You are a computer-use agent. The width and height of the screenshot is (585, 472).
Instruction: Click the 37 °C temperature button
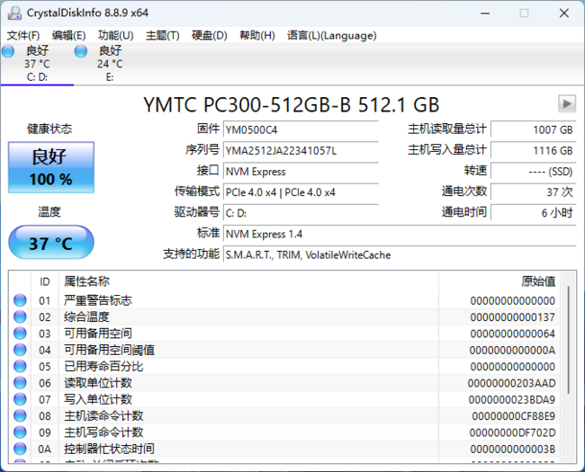pyautogui.click(x=51, y=244)
